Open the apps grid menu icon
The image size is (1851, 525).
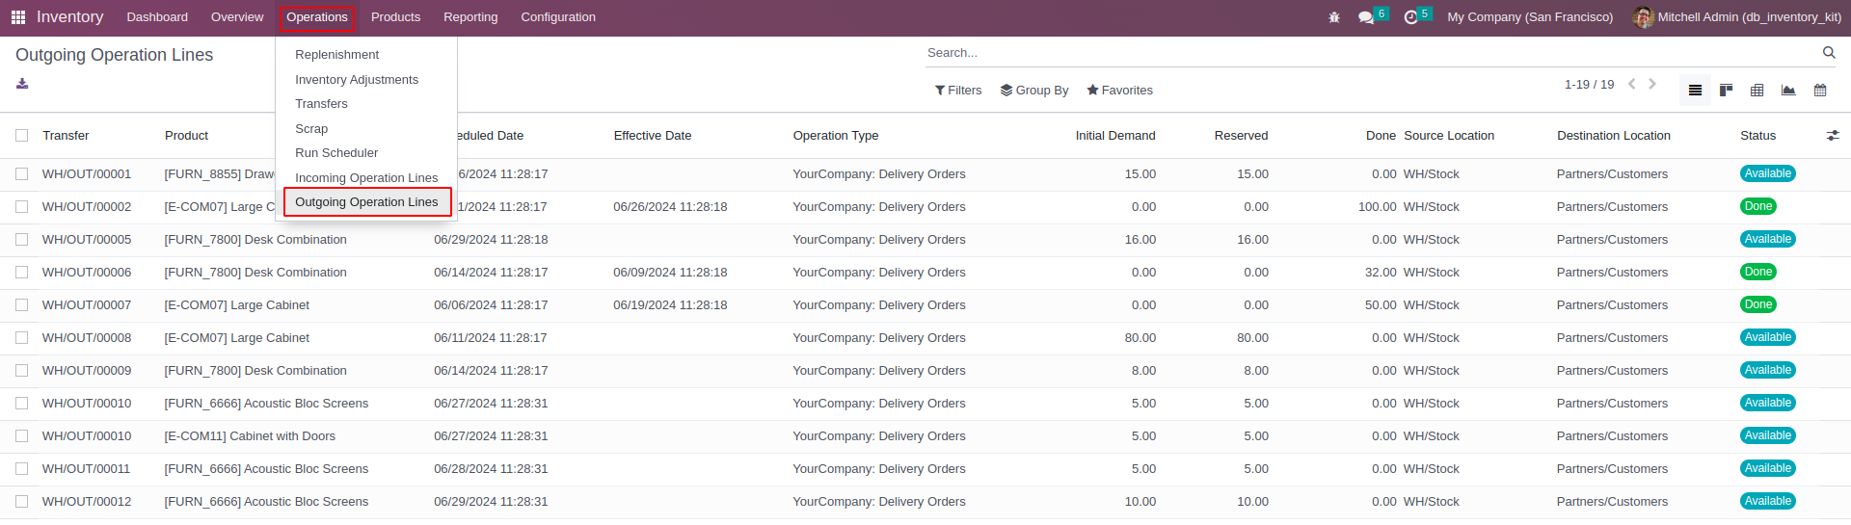coord(18,17)
